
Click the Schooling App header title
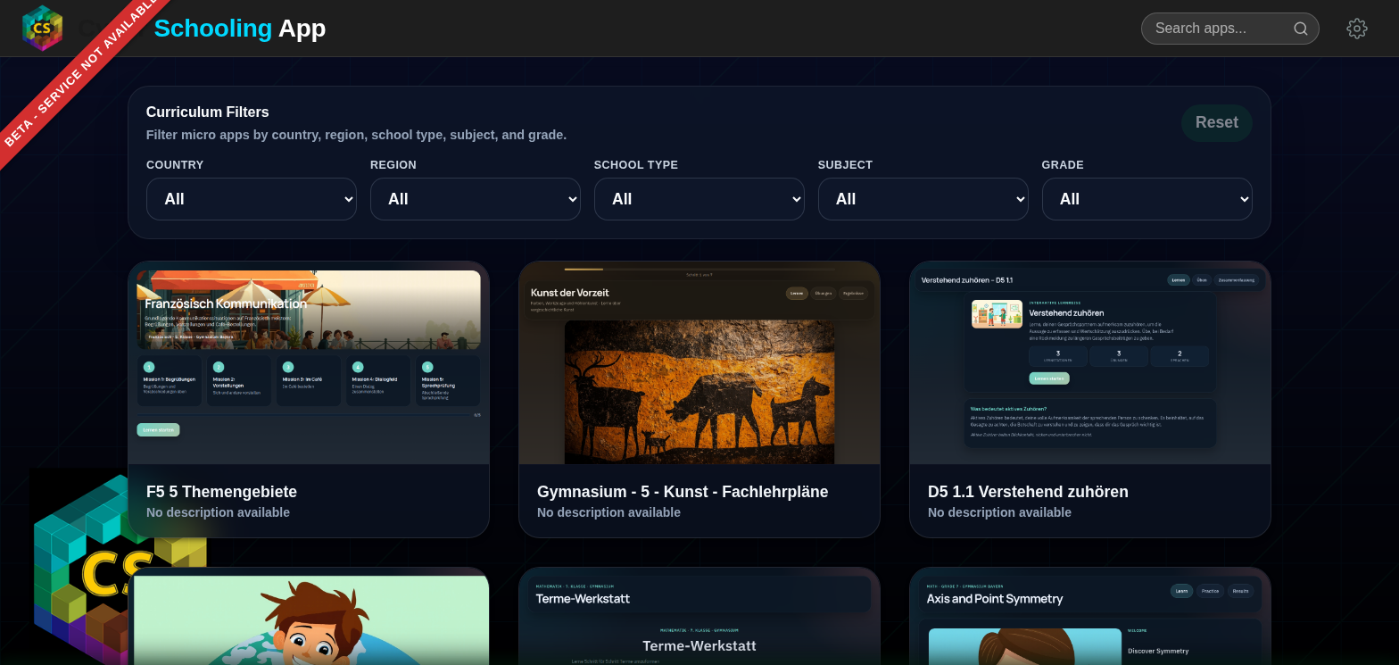240,29
